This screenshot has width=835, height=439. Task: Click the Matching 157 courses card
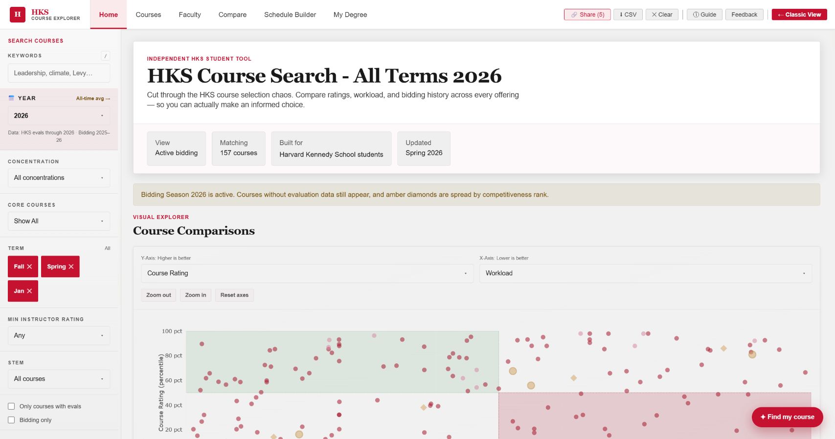click(239, 149)
